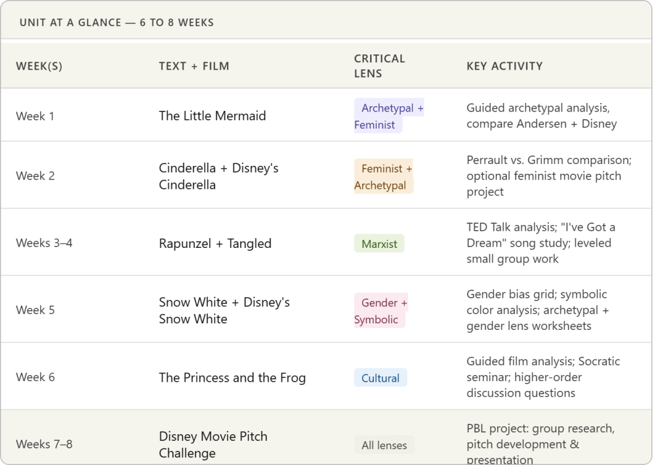
Task: Click the 'Weeks 3–4' row label
Action: [x=44, y=243]
